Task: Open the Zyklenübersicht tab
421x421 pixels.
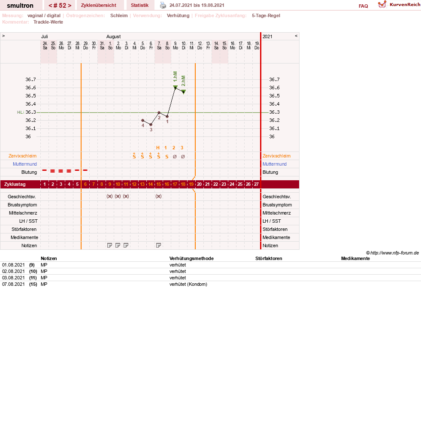Action: 99,5
